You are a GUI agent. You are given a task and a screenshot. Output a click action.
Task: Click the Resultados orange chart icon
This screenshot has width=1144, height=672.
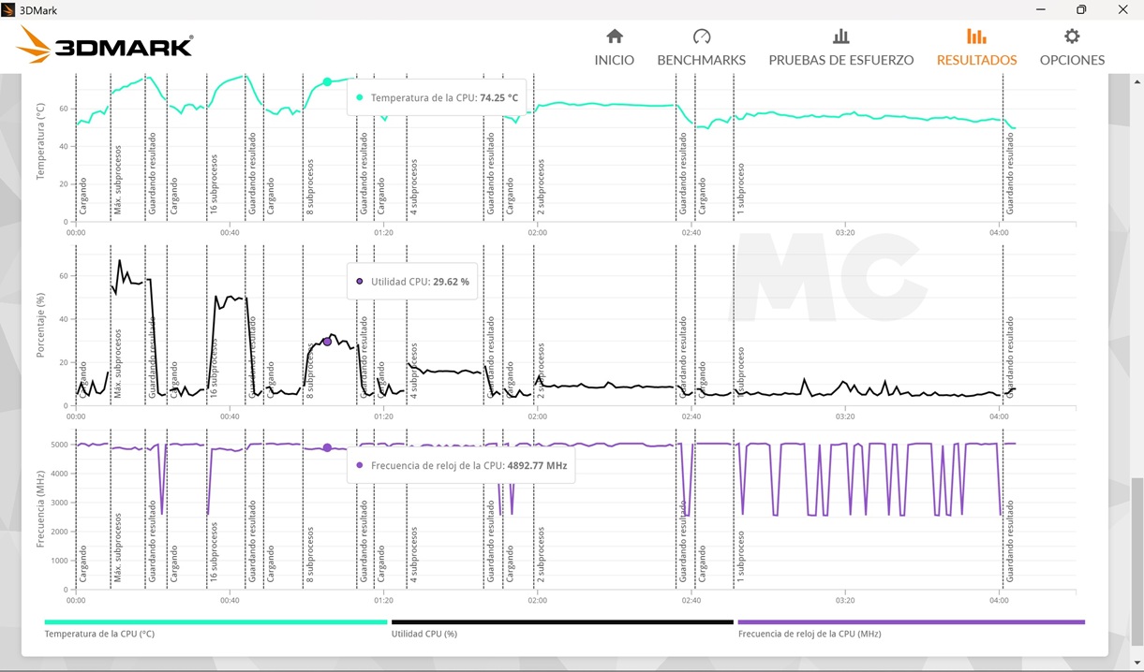(x=976, y=37)
